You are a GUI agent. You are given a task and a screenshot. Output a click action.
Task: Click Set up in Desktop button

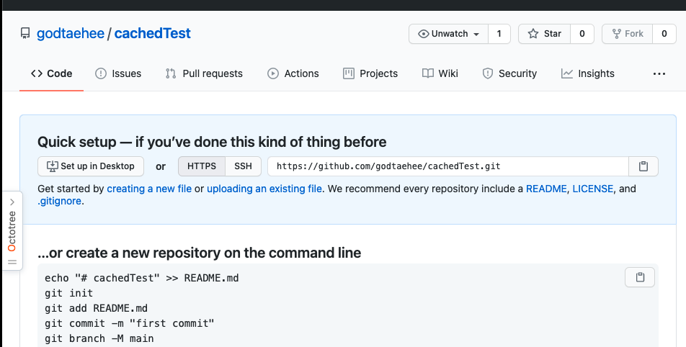[x=91, y=166]
